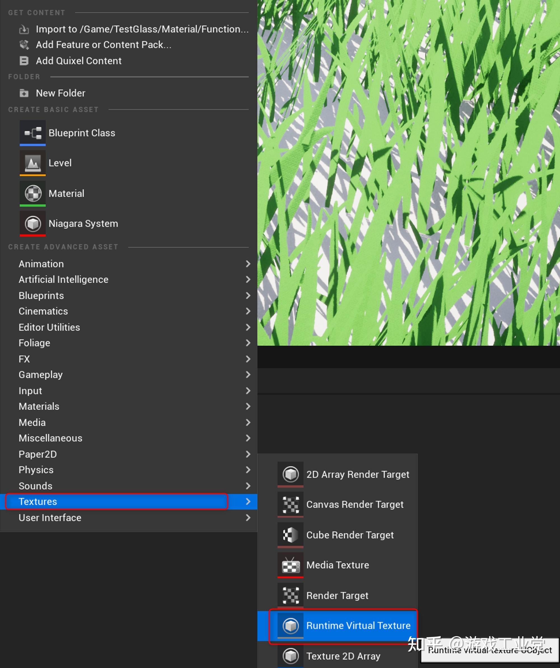
Task: Click Add Feature or Content Pack
Action: click(x=104, y=45)
